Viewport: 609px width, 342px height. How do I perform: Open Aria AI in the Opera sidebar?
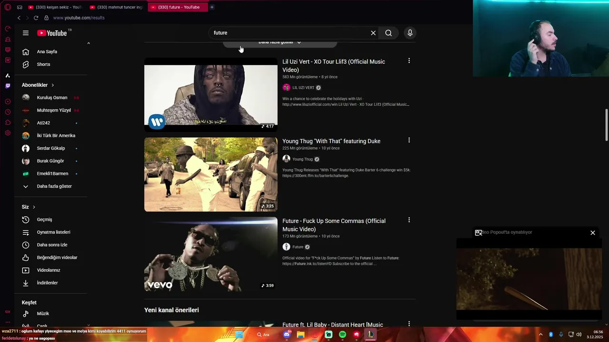[8, 76]
